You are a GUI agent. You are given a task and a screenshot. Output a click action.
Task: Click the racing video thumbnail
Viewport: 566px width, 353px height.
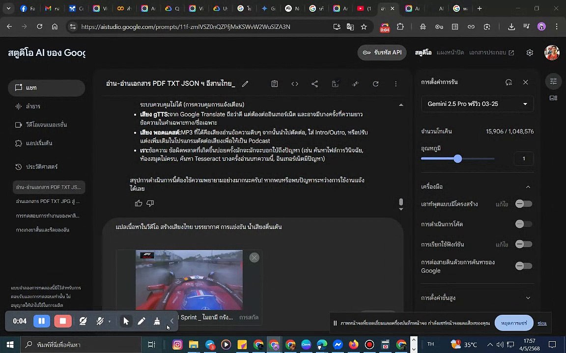[x=189, y=280]
